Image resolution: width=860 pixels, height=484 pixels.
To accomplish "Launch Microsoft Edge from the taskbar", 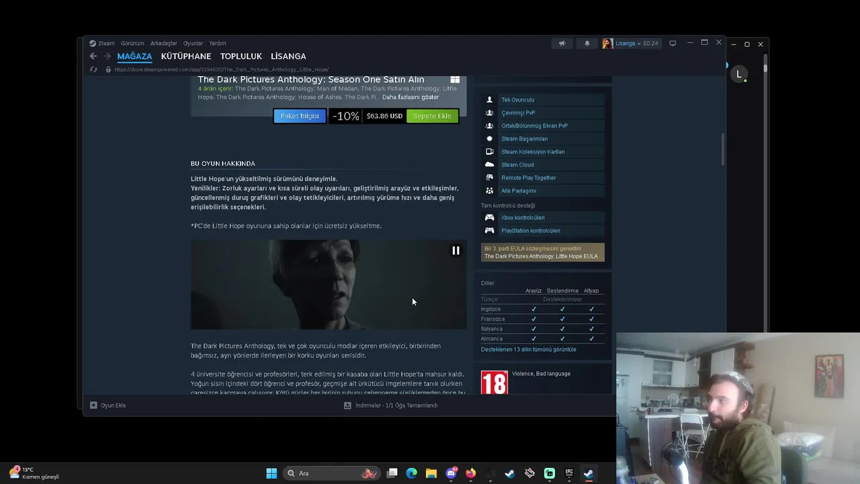I will click(412, 473).
